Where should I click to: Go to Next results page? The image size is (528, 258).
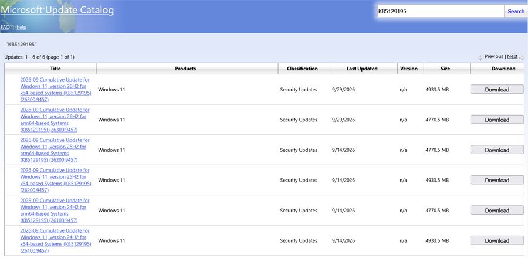(512, 56)
